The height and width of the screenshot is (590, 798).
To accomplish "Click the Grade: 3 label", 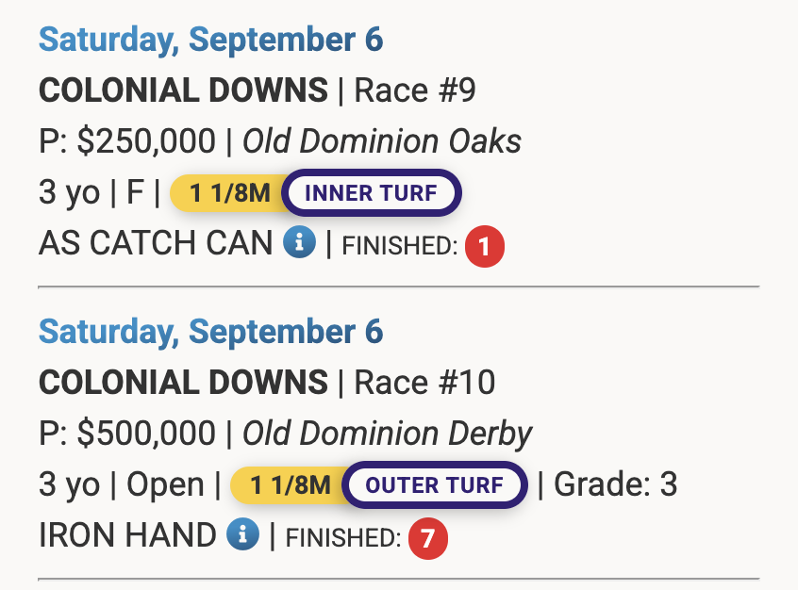I will pos(615,485).
